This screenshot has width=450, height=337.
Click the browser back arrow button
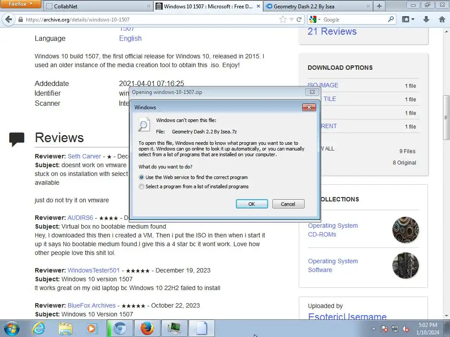(x=8, y=19)
